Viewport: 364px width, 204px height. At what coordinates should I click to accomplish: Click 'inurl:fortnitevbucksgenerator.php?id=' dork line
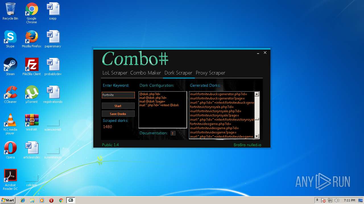click(x=218, y=94)
